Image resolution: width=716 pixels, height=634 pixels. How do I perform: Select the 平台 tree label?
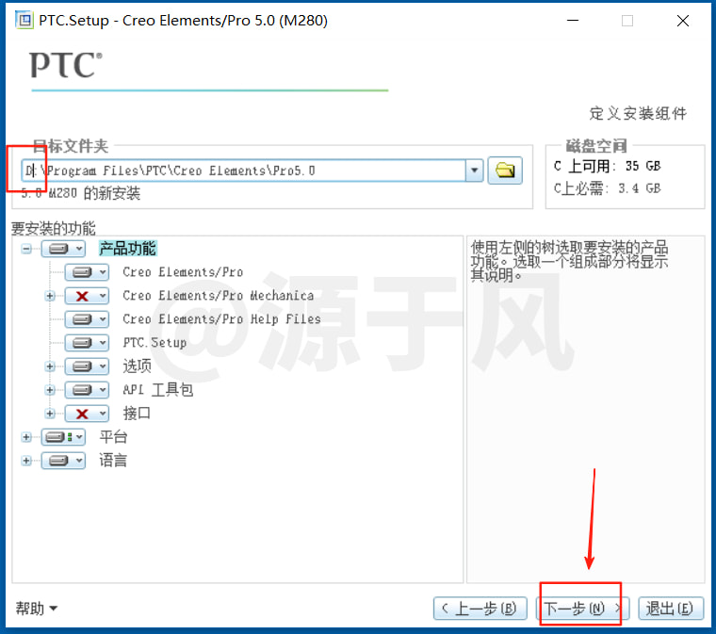(x=113, y=437)
